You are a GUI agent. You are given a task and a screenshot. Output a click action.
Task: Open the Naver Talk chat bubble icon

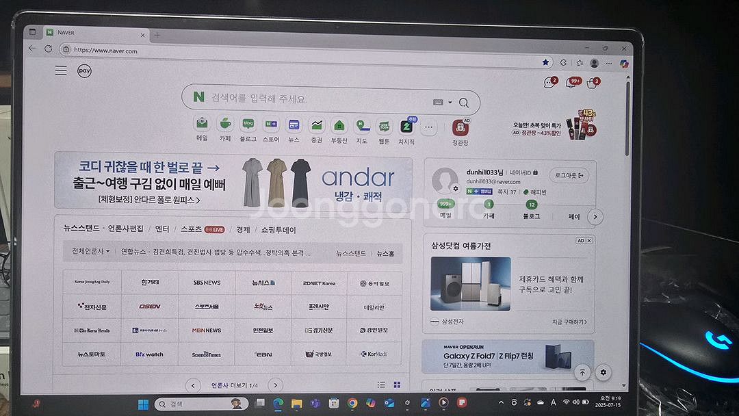click(x=549, y=83)
